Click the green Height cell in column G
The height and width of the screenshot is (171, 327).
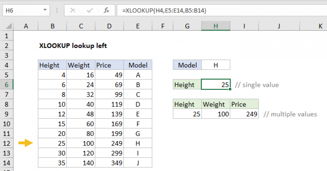(187, 84)
